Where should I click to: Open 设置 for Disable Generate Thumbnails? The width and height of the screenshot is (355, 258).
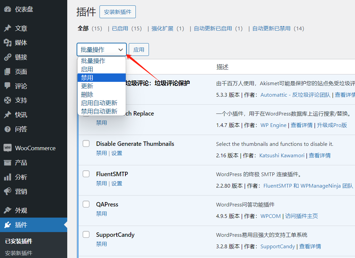117,153
